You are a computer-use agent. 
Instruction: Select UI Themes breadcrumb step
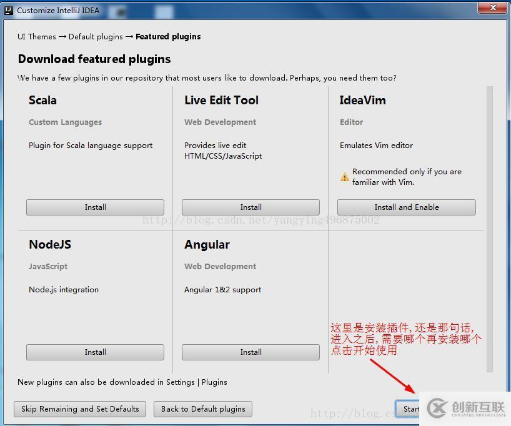click(36, 36)
